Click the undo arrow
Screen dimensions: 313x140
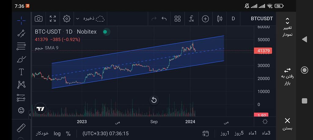coord(164,19)
